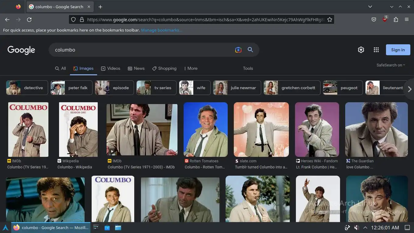This screenshot has width=414, height=233.
Task: Open terminal icon in taskbar
Action: tap(96, 228)
